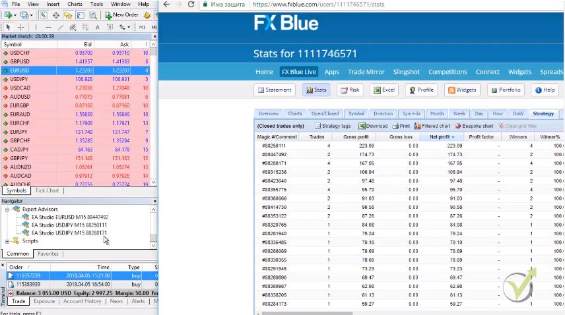This screenshot has height=315, width=565.
Task: Click the Risk button
Action: [x=350, y=90]
